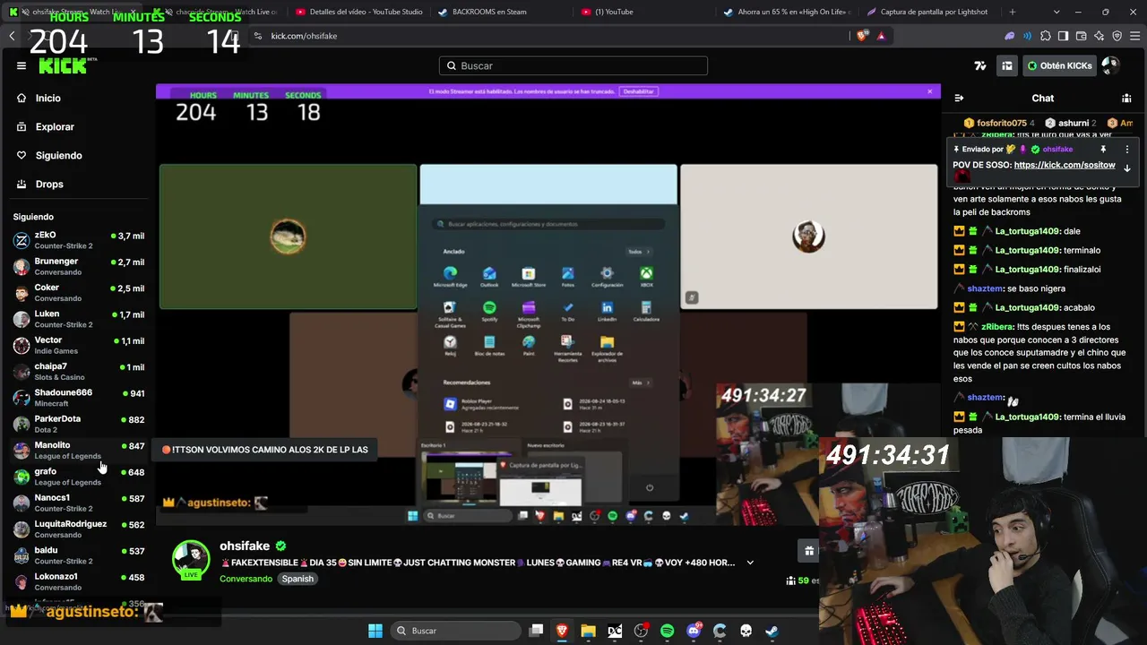The width and height of the screenshot is (1147, 645).
Task: Open chaipa7 channel in Siguiendo list
Action: 79,371
